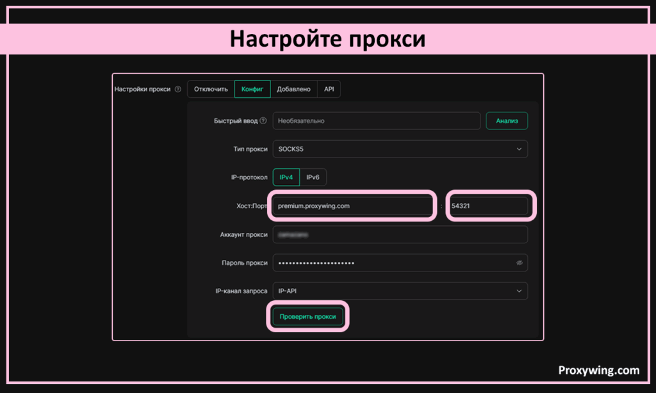The height and width of the screenshot is (393, 656).
Task: Show password with the eye icon
Action: (x=519, y=263)
